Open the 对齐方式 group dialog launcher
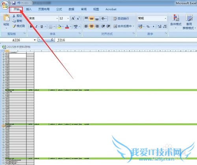Screen dimensions: 197x165 point(134,33)
